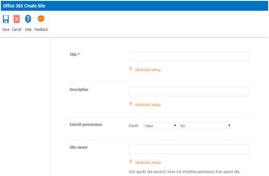Open the Value dropdown for Inherit permissions
Image resolution: width=269 pixels, height=176 pixels.
tap(160, 126)
